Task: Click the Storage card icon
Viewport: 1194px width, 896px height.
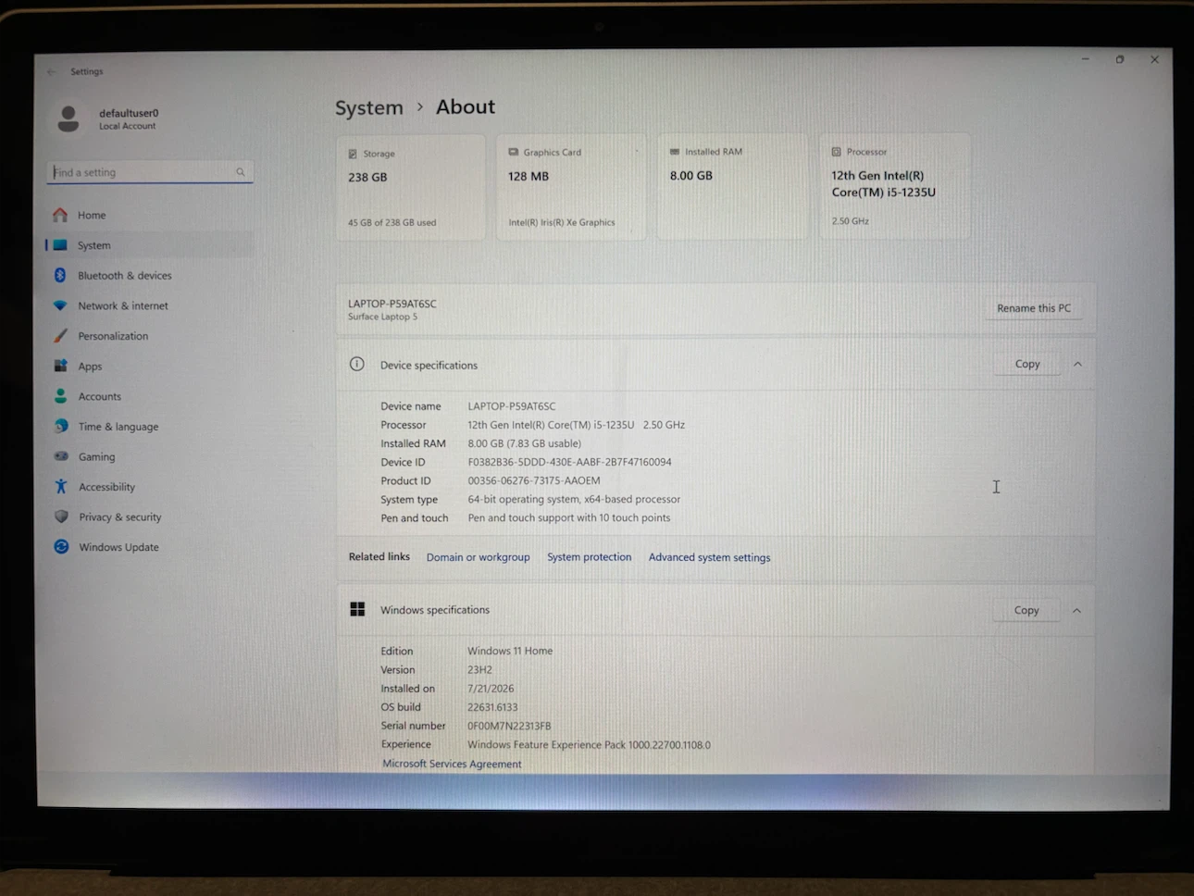Action: pos(353,154)
